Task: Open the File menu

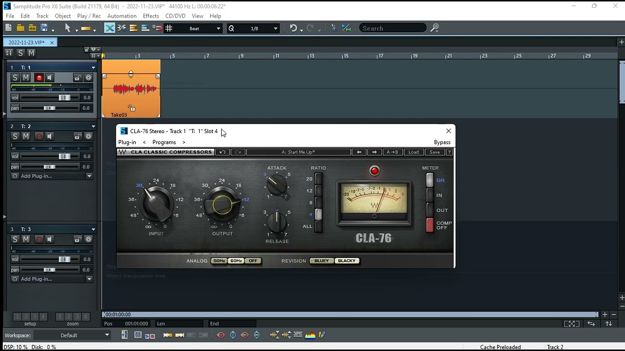Action: [10, 16]
